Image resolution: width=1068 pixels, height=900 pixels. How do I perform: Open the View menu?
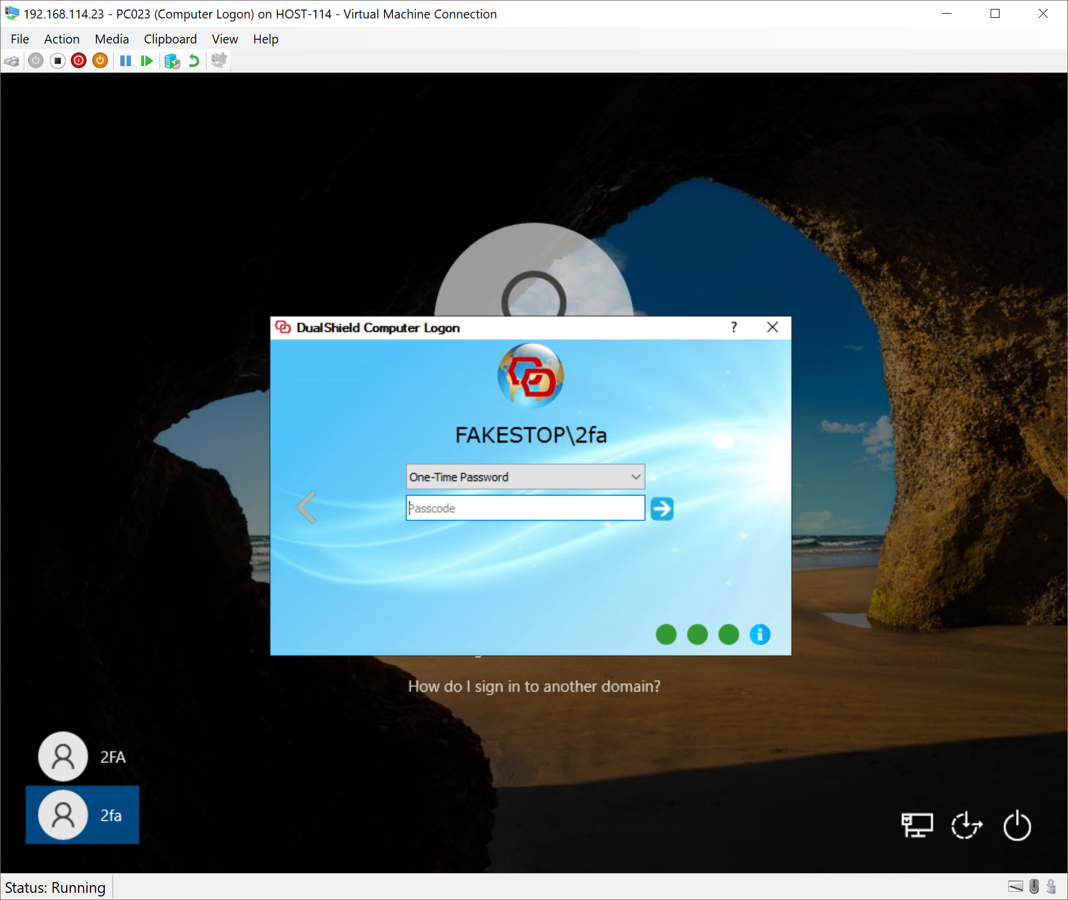coord(224,39)
